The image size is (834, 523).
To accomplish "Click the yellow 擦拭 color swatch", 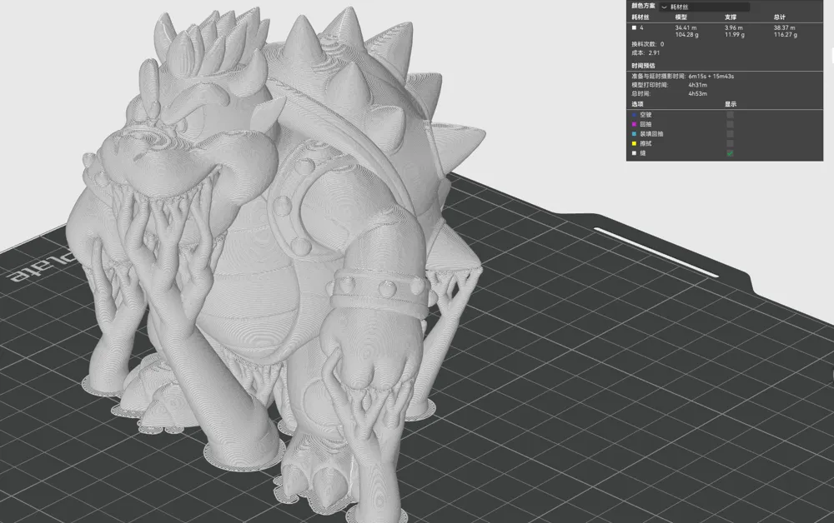I will tap(634, 143).
